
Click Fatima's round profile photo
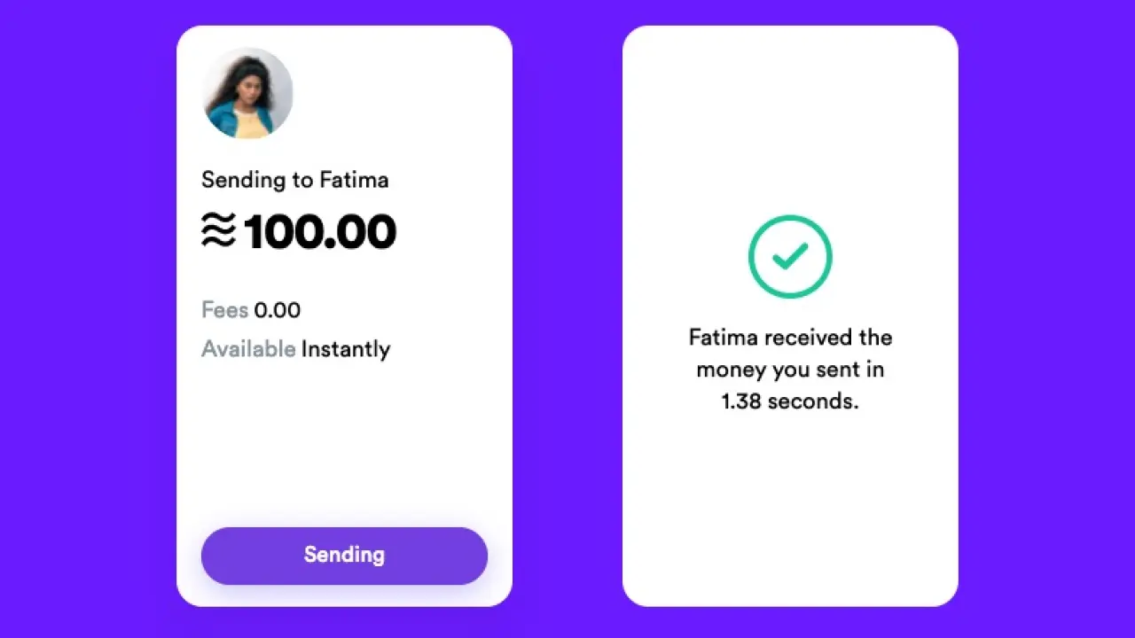[247, 93]
